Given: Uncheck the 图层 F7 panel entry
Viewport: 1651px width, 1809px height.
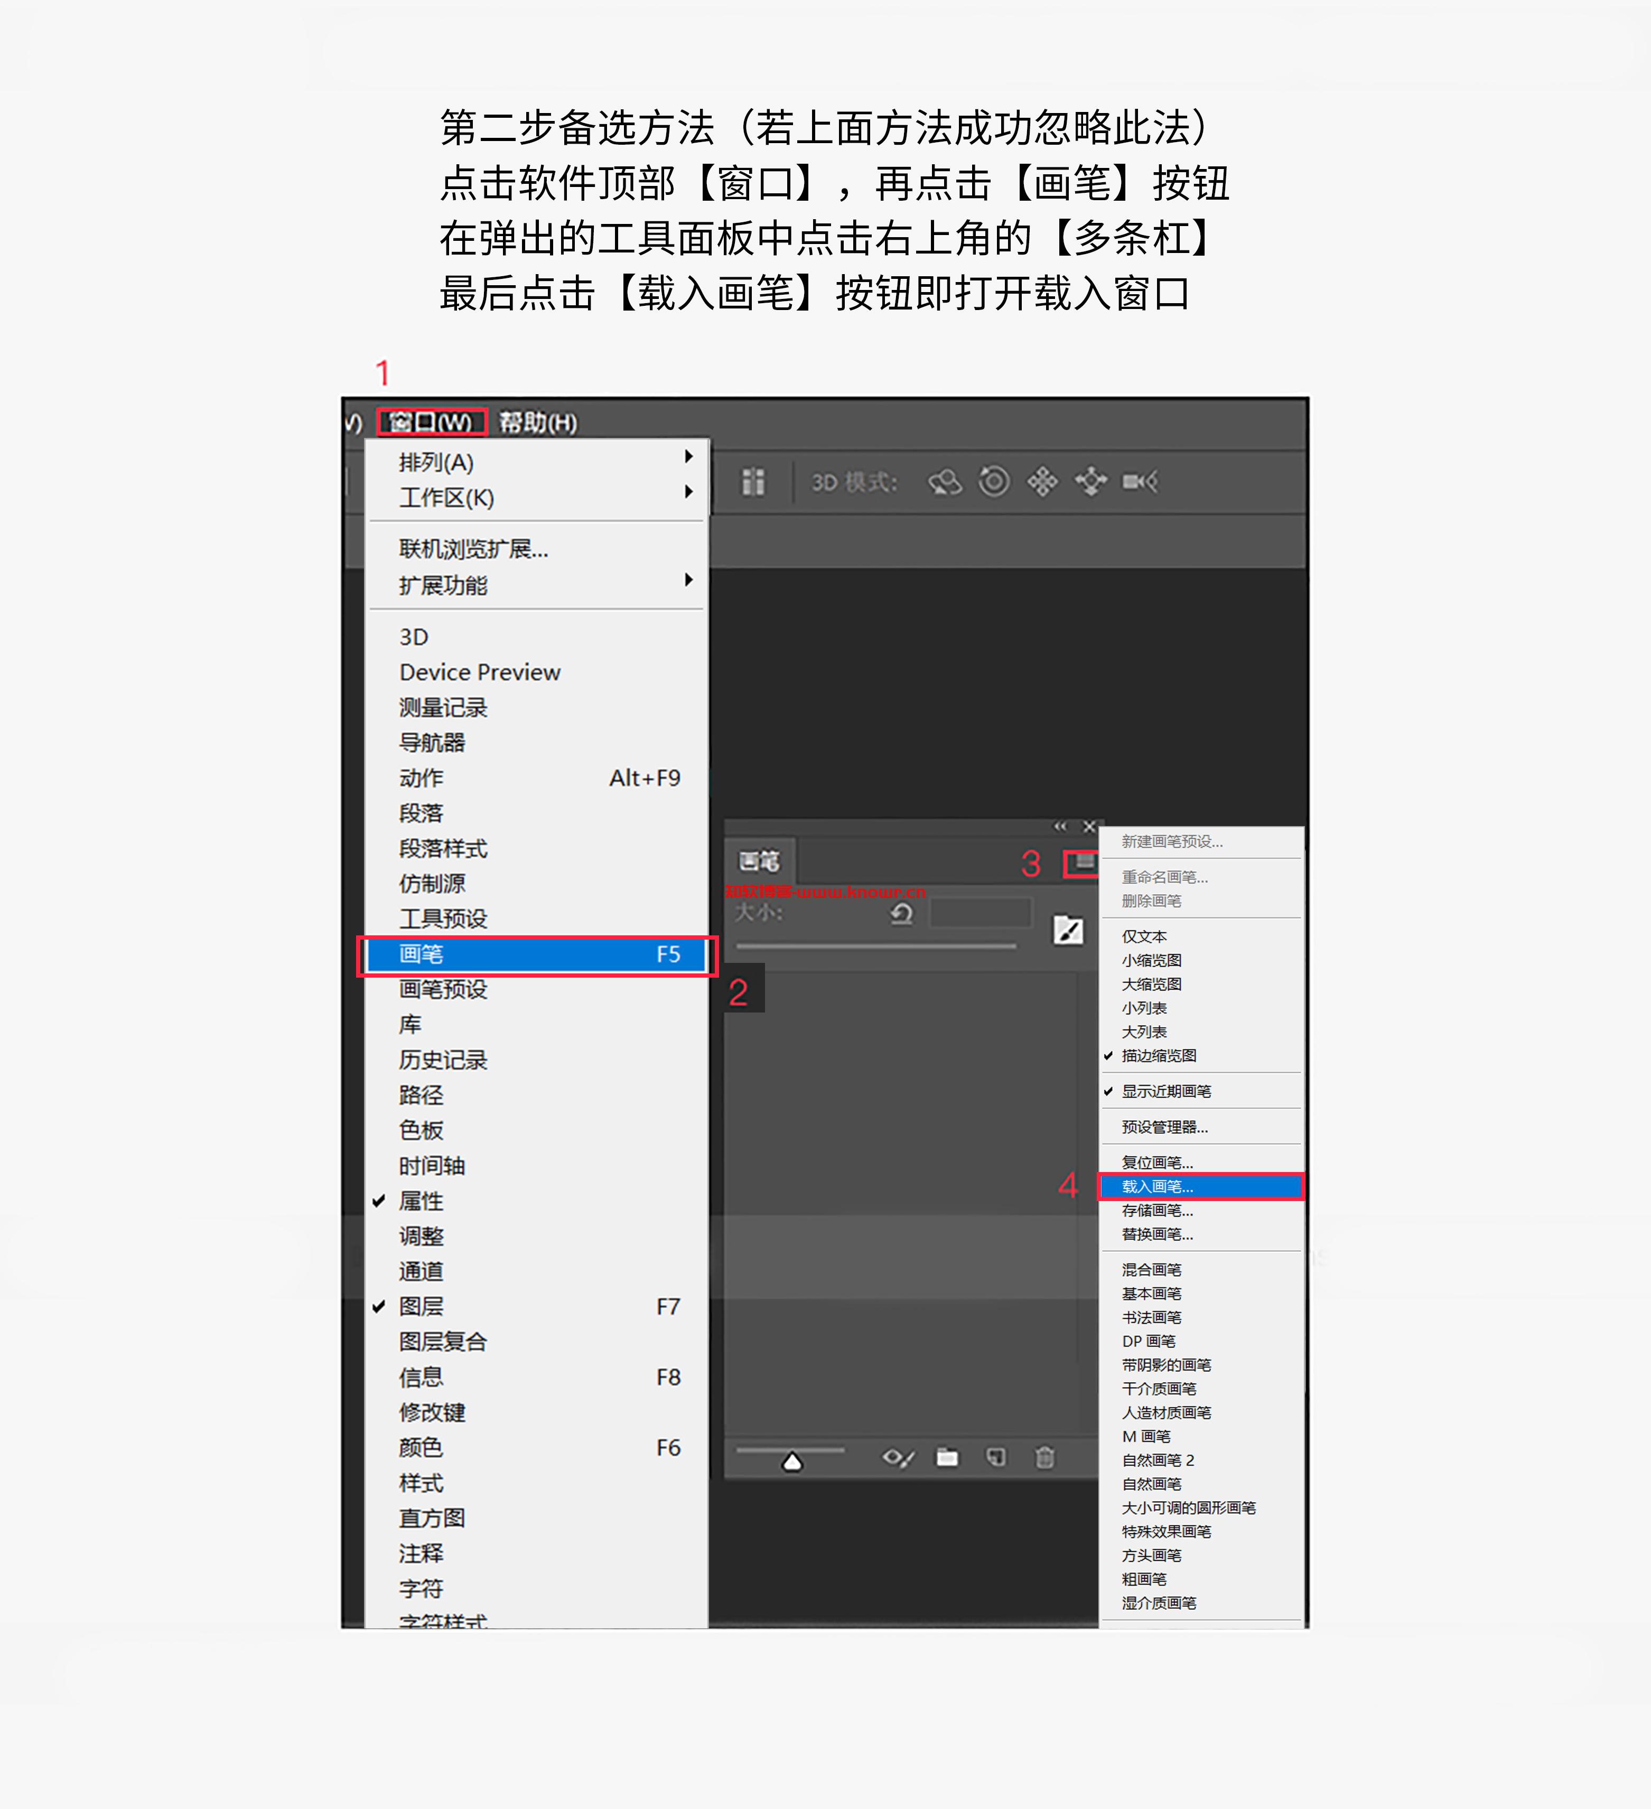Looking at the screenshot, I should pyautogui.click(x=537, y=1307).
